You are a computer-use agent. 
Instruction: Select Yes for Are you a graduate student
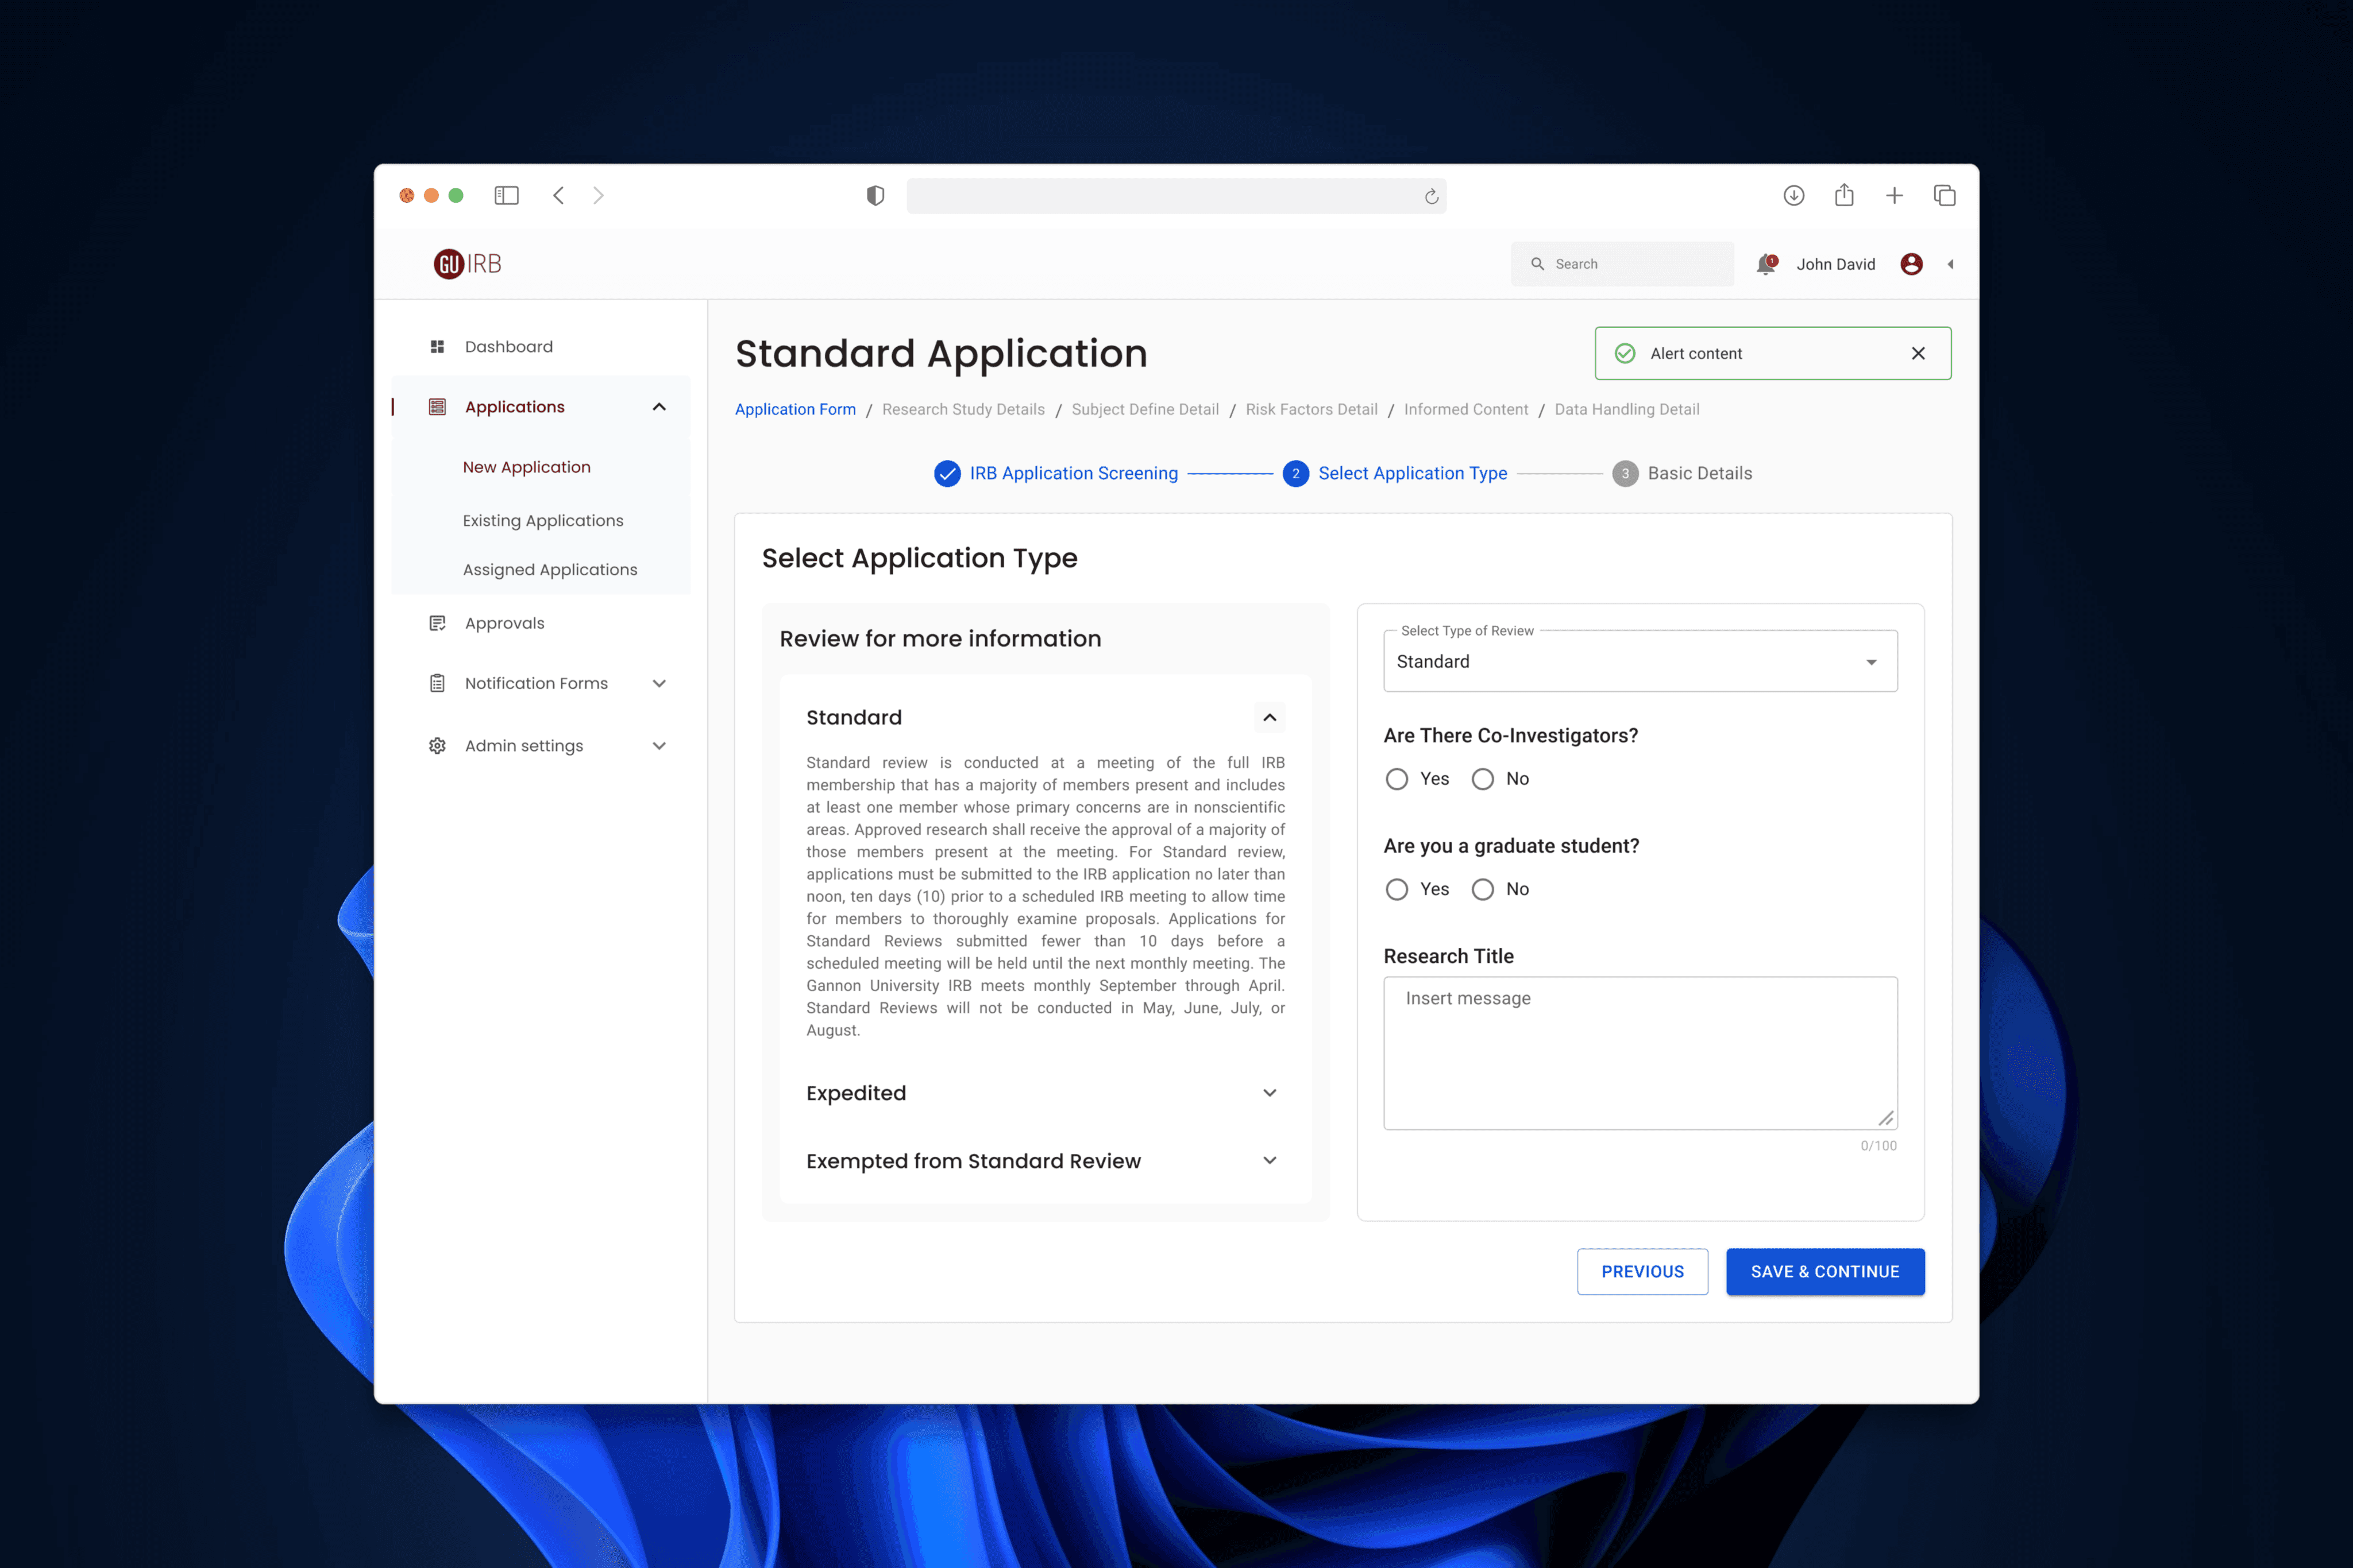pos(1397,889)
